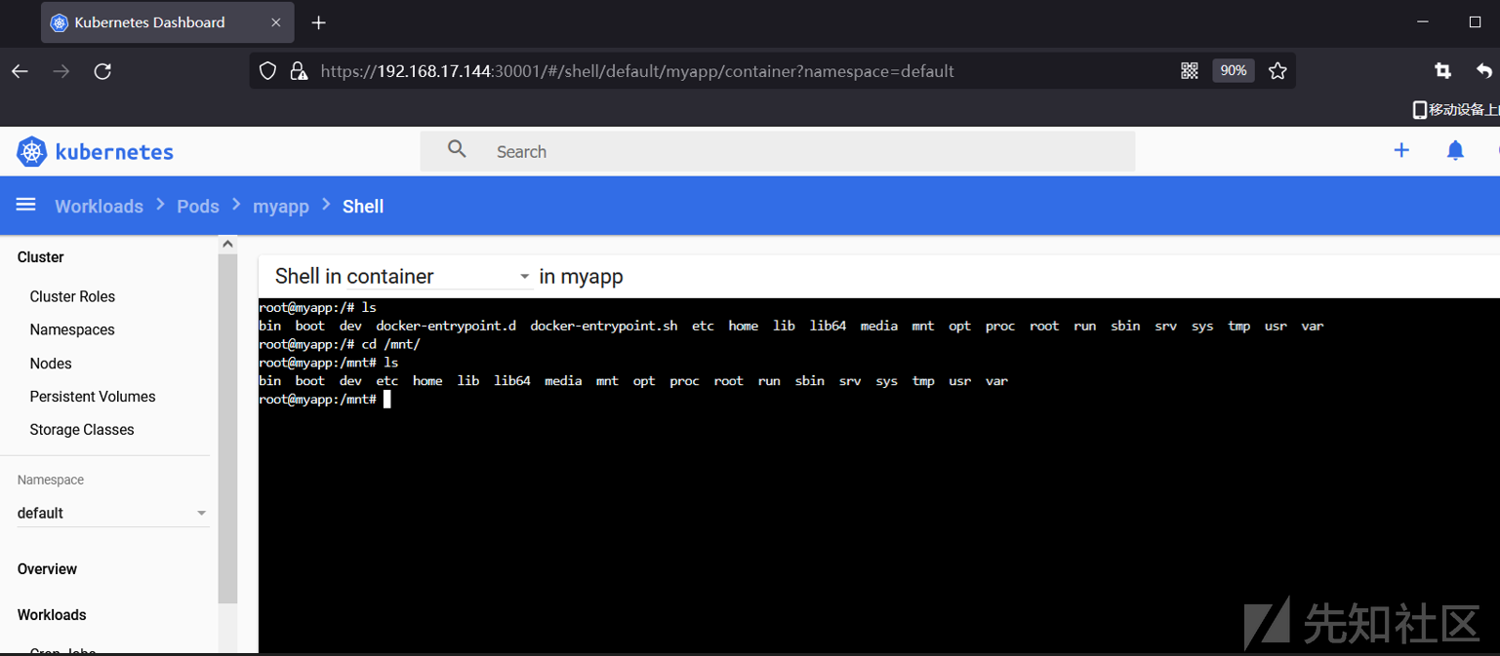Click the sidebar vertical scrollbar thumb
This screenshot has width=1500, height=656.
(227, 429)
